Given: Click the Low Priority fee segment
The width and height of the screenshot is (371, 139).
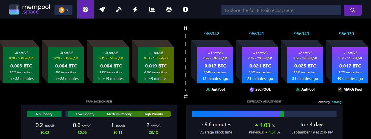Looking at the screenshot, I should (x=85, y=114).
